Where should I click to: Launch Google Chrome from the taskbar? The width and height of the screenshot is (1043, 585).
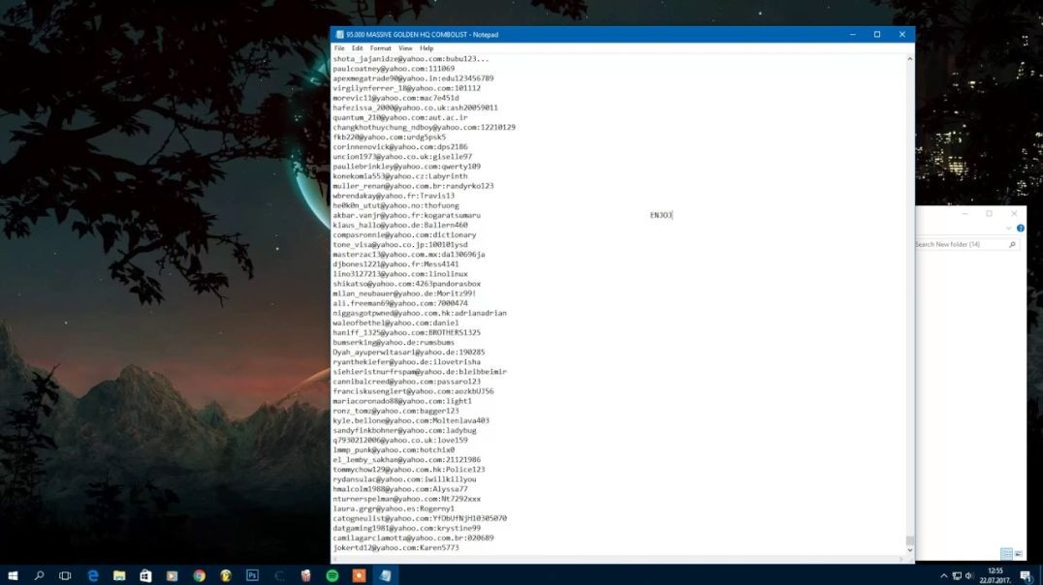point(199,575)
